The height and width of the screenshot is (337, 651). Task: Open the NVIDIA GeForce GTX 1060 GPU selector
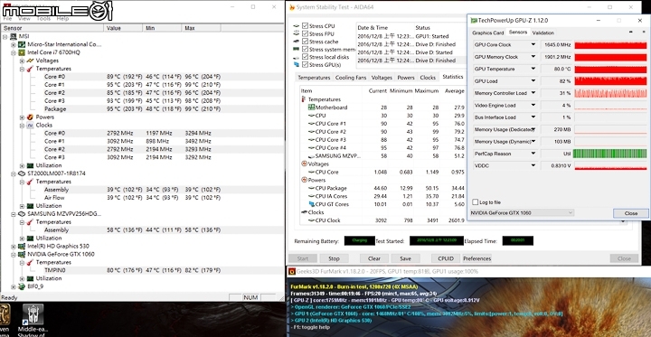pos(522,213)
